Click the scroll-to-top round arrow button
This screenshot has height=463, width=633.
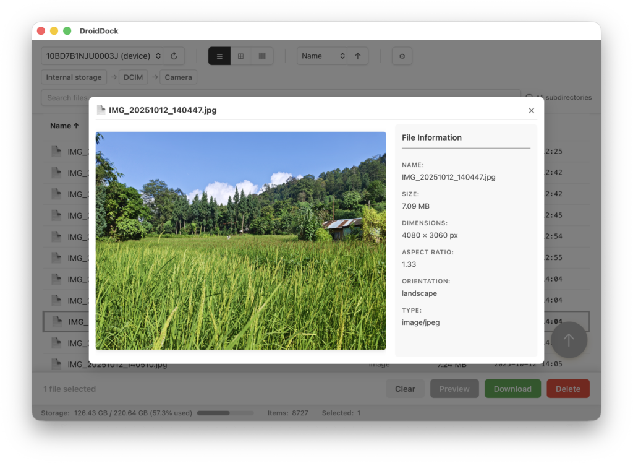pos(569,340)
